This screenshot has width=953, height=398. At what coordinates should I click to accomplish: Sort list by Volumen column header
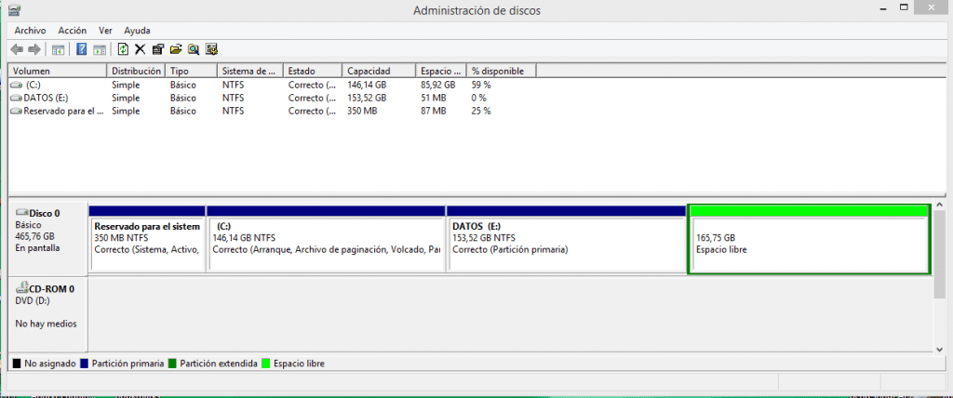[x=56, y=71]
